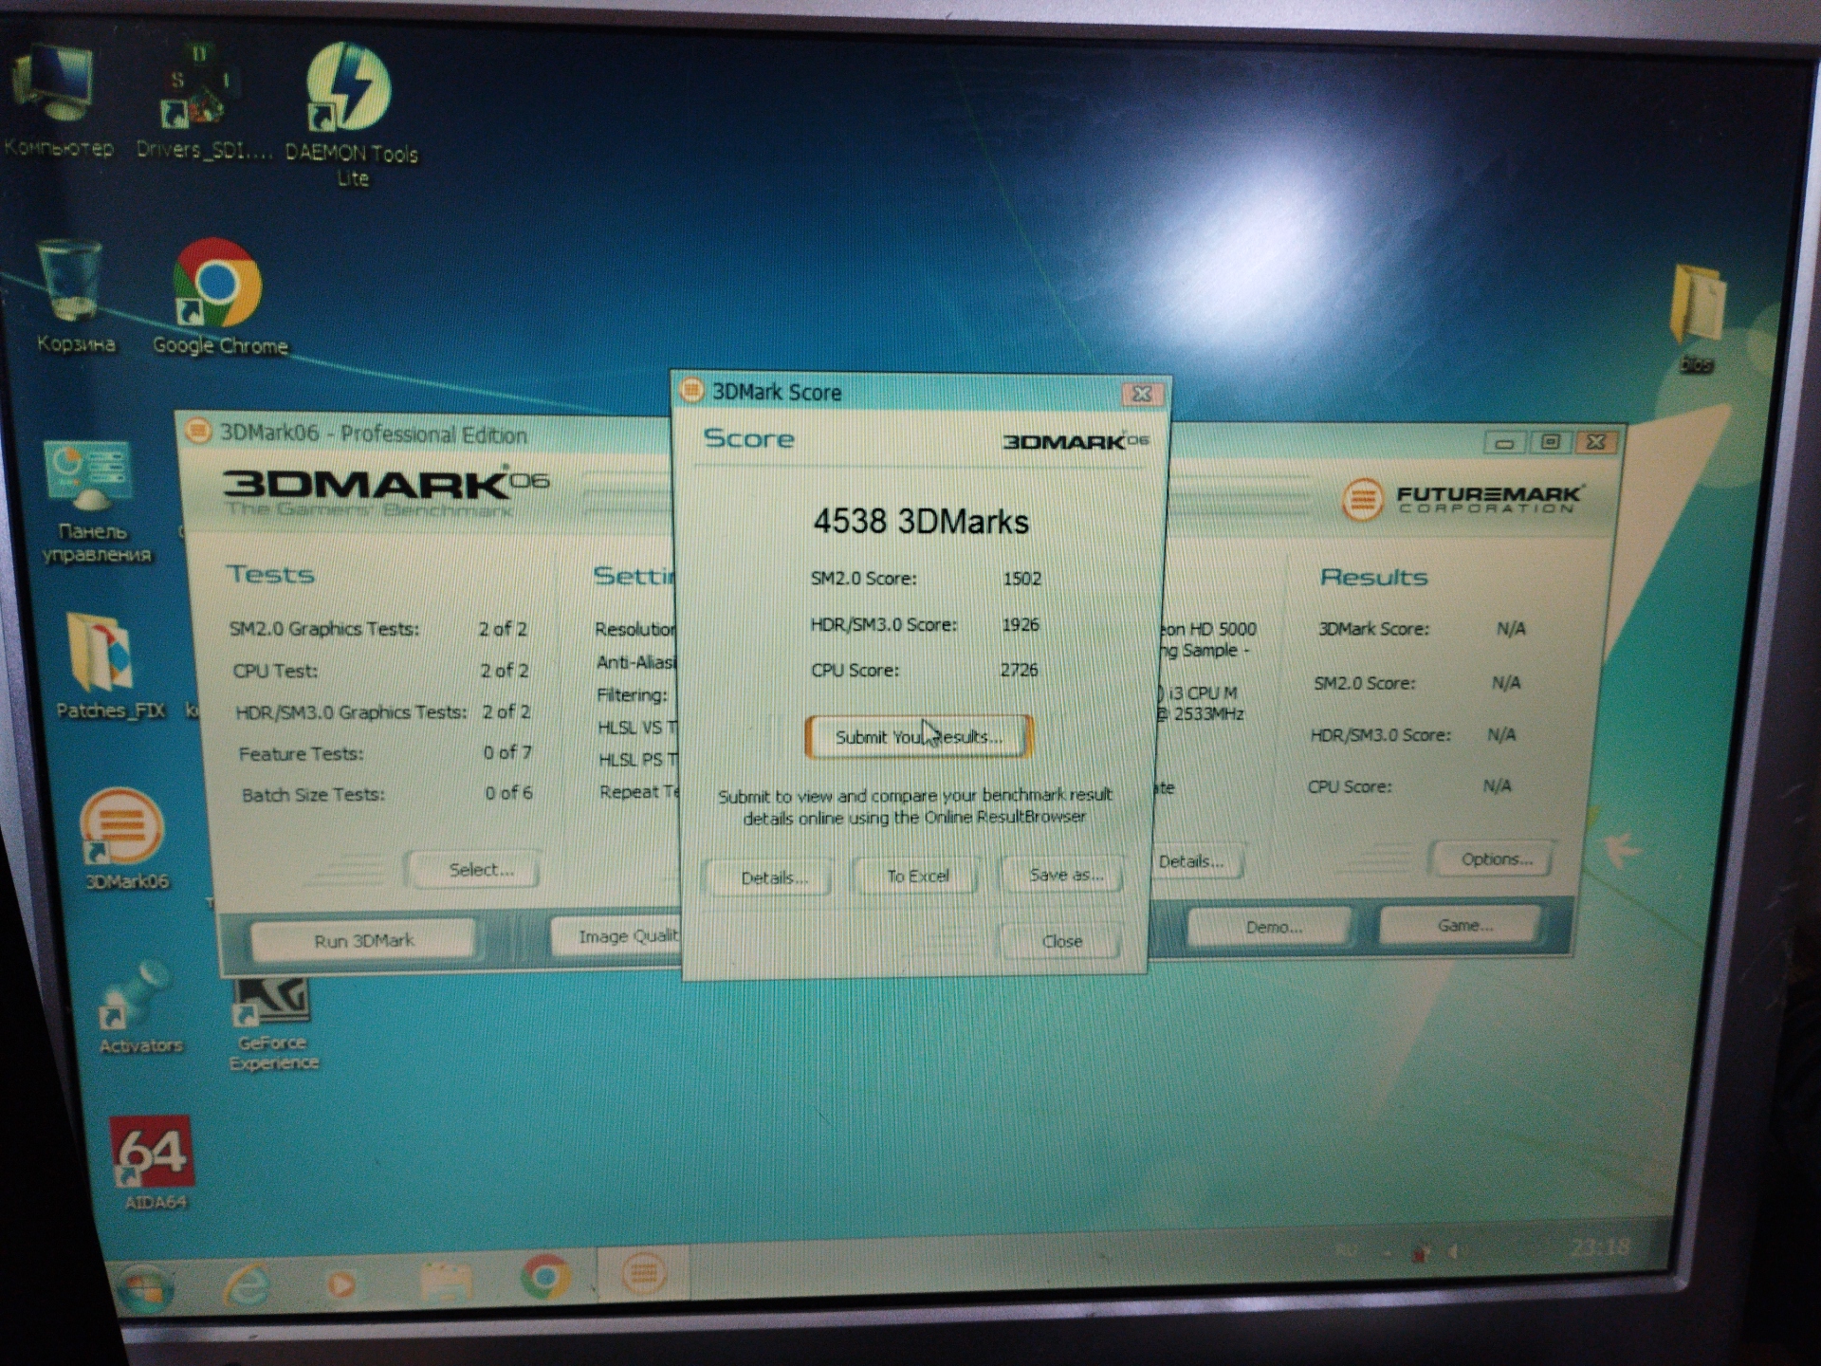Launch Google Chrome from the desktop
The height and width of the screenshot is (1366, 1821).
[x=219, y=297]
